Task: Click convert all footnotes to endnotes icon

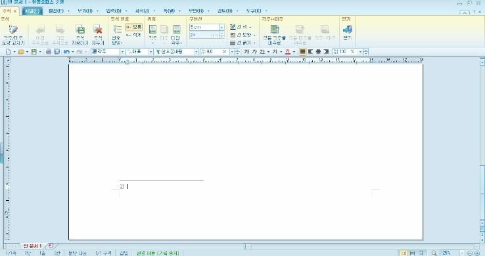Action: (x=274, y=30)
